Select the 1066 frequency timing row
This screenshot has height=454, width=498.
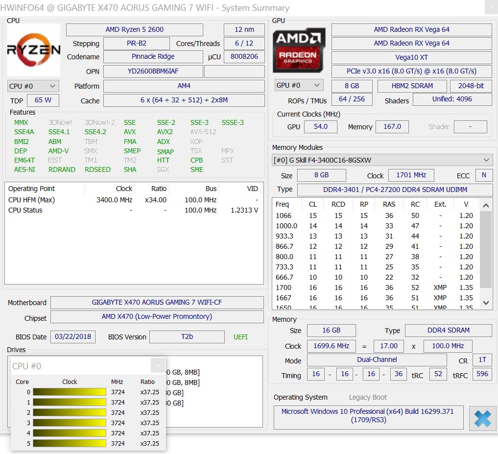[376, 215]
